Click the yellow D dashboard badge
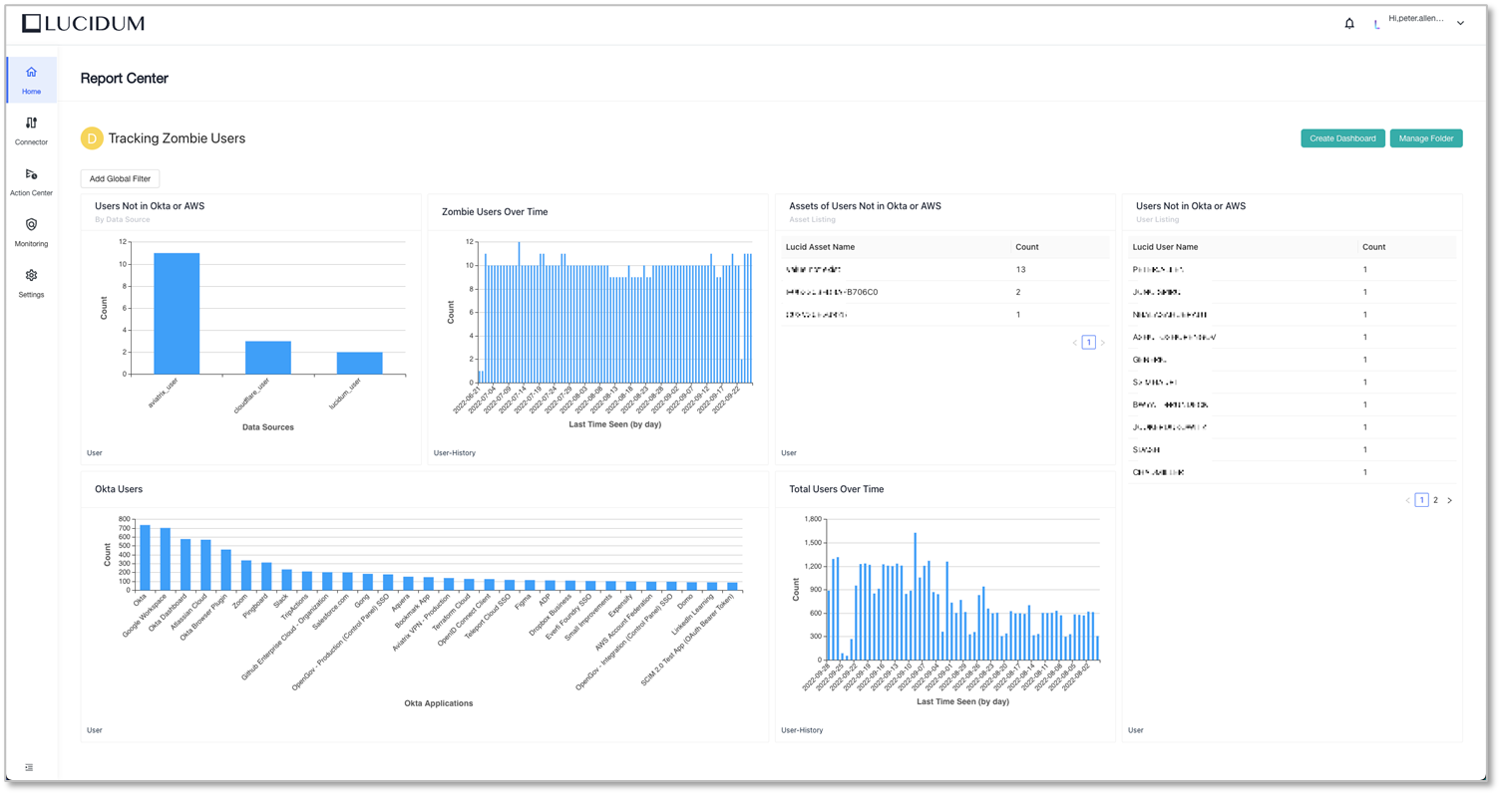The image size is (1501, 795). point(92,138)
